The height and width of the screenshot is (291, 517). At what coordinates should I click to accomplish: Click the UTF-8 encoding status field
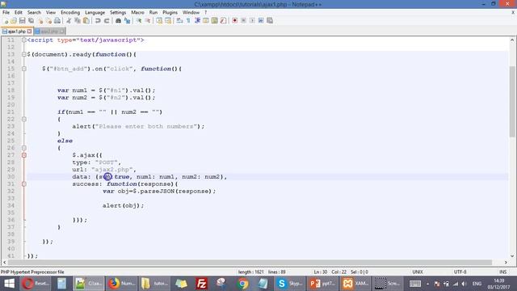click(x=460, y=272)
